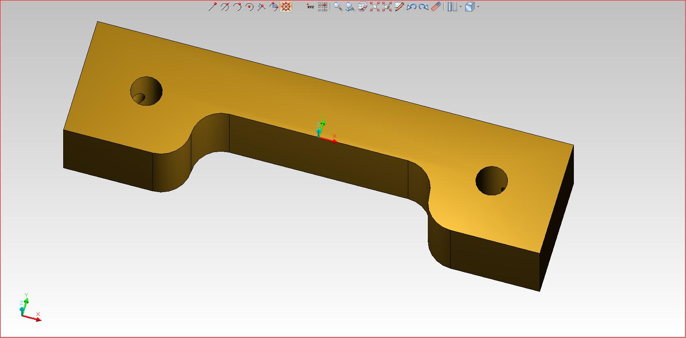Click the cube view orientation icon
This screenshot has height=338, width=686.
coord(470,7)
